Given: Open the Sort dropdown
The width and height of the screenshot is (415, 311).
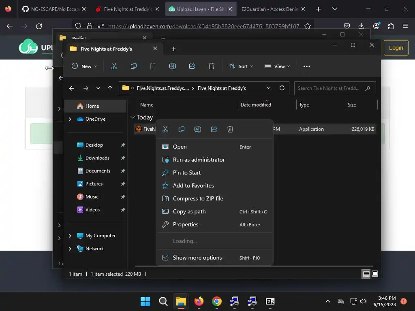Looking at the screenshot, I should (241, 66).
